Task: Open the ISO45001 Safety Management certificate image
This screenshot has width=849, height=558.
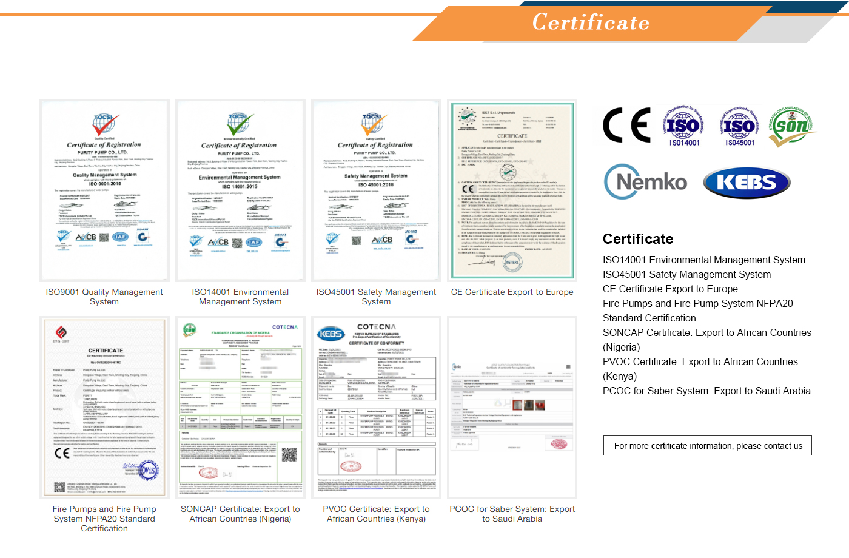Action: click(x=376, y=190)
